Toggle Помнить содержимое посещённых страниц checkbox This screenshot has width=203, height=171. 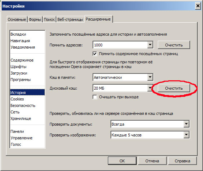[95, 54]
